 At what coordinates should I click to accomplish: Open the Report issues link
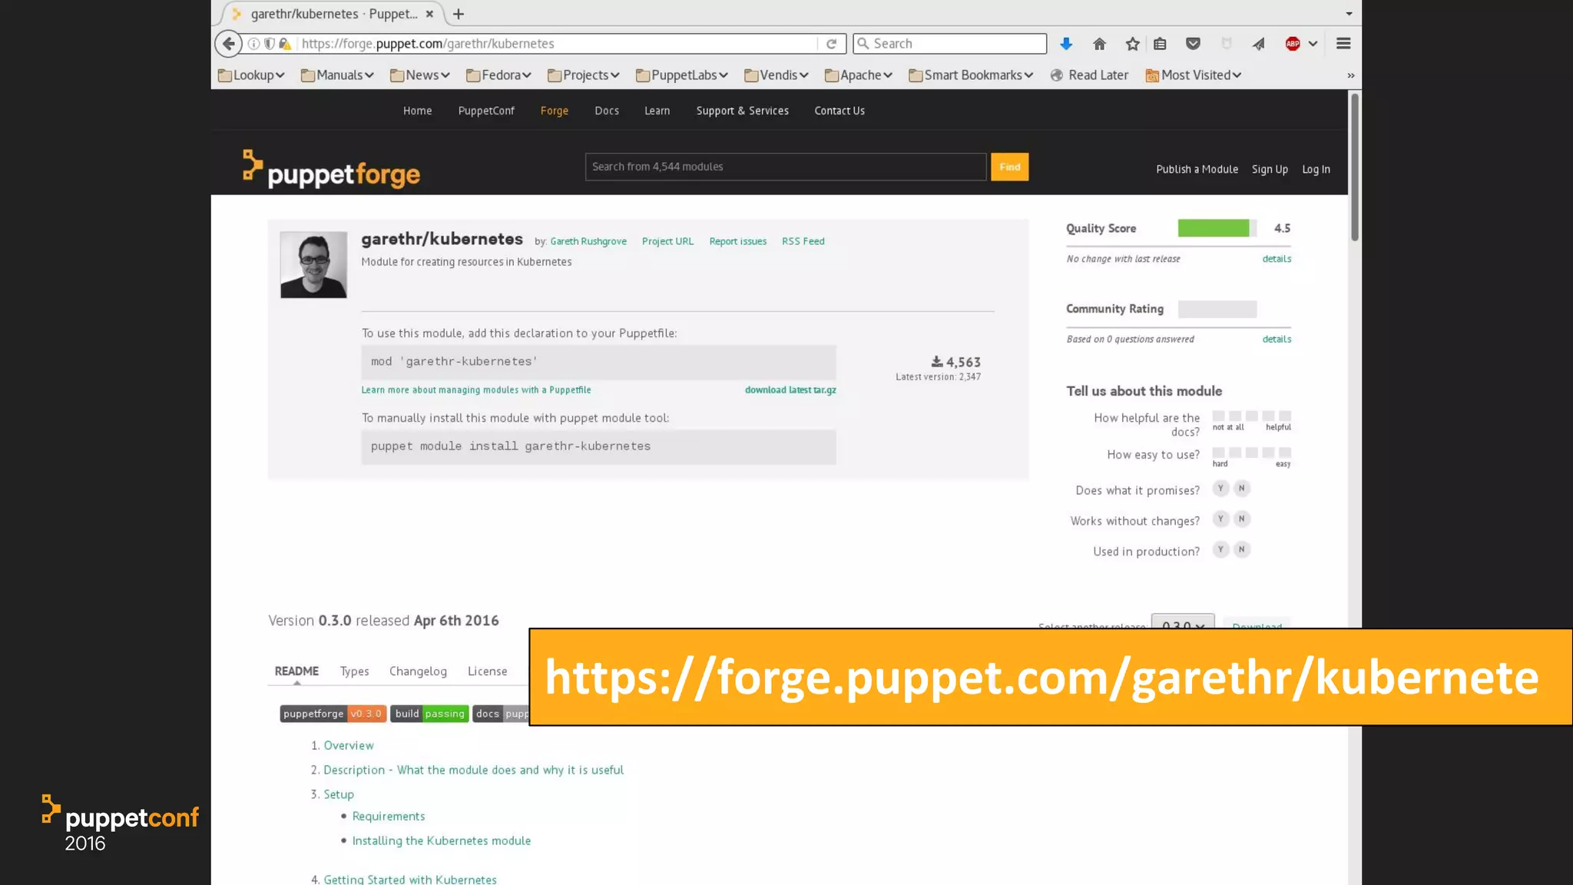tap(737, 241)
